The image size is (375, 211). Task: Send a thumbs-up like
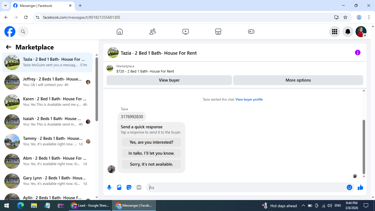[x=360, y=187]
